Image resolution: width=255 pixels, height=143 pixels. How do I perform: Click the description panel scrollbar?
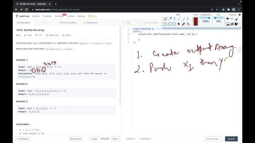pos(120,66)
